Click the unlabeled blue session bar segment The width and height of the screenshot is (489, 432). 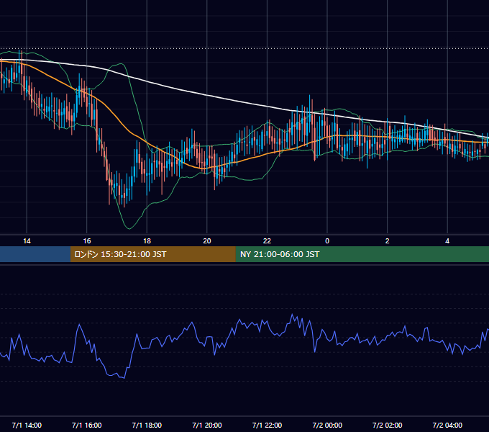[35, 254]
